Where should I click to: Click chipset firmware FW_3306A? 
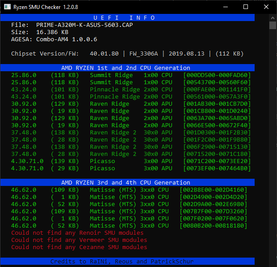144,54
